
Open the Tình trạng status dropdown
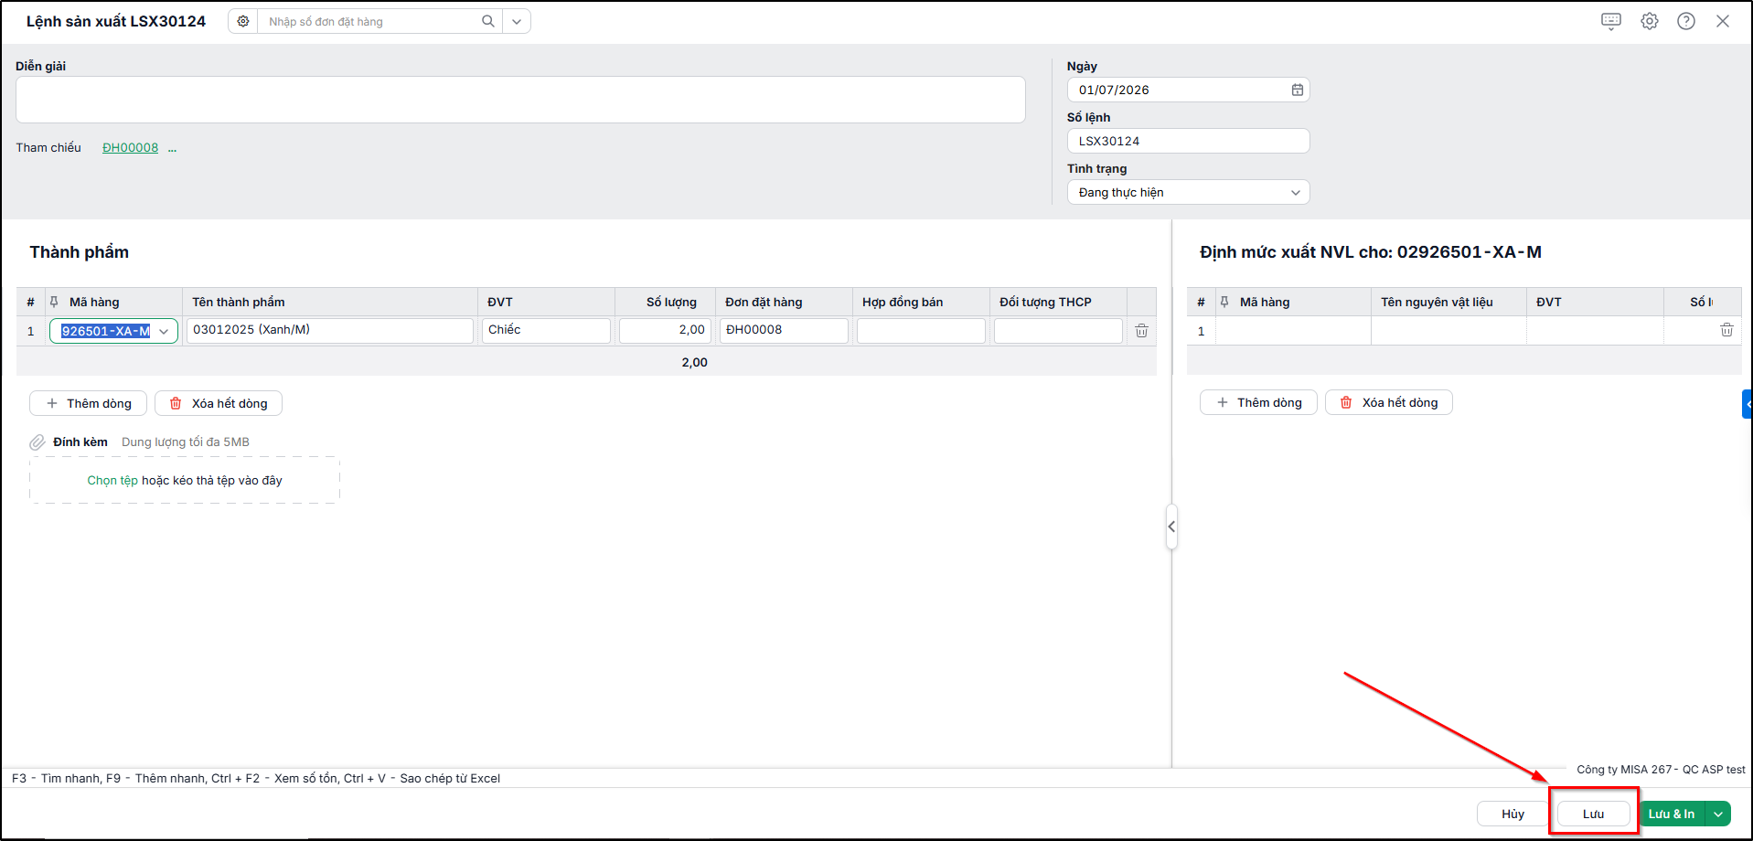(1188, 192)
